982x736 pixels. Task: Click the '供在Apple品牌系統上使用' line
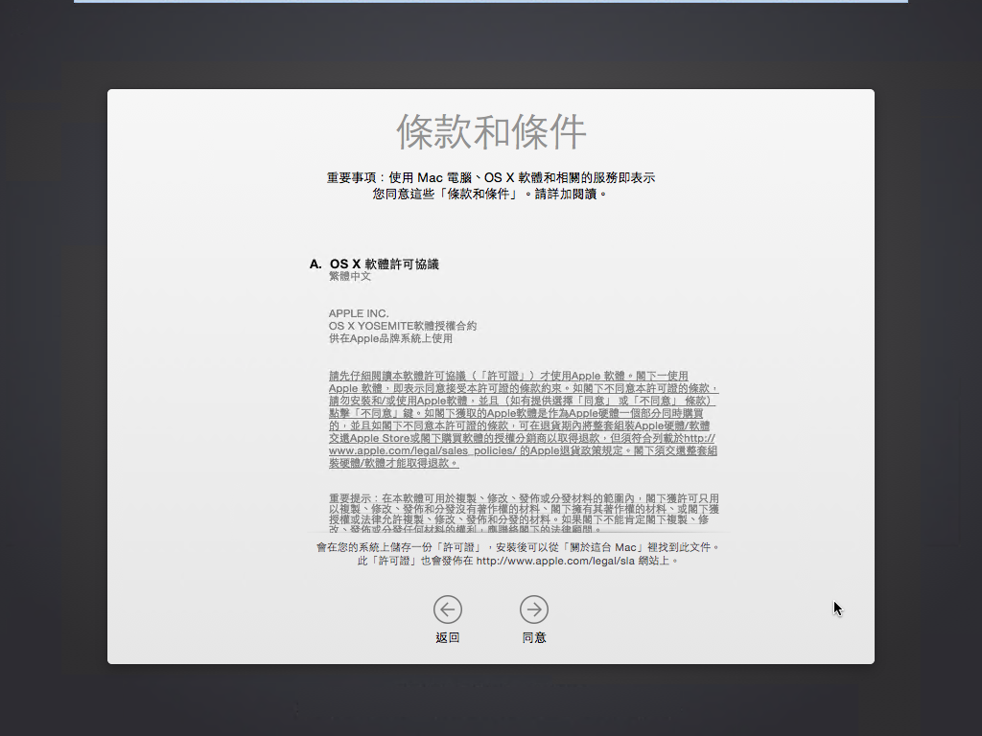[x=390, y=338]
